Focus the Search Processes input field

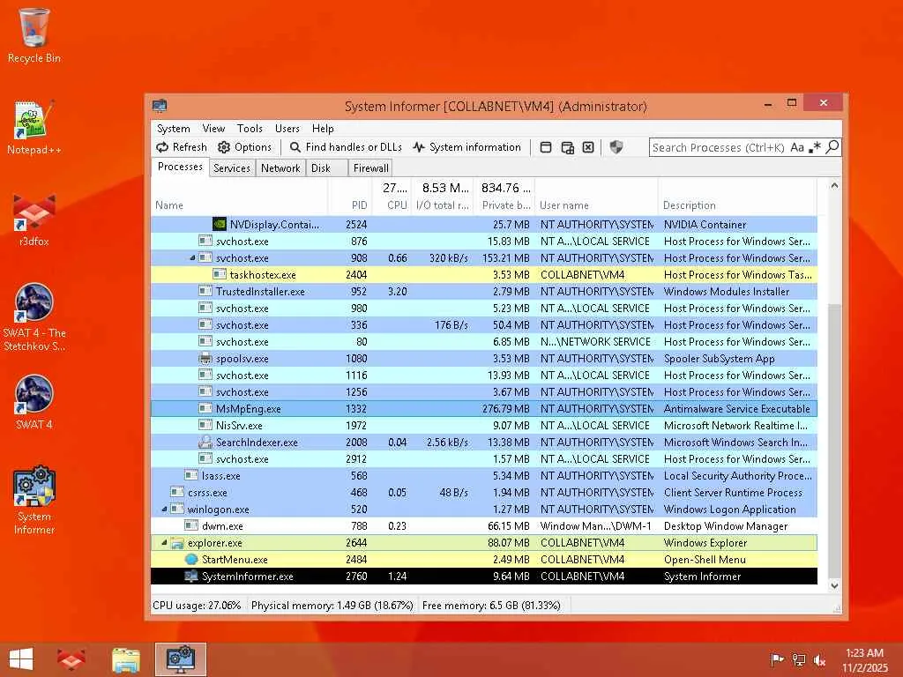(x=718, y=147)
